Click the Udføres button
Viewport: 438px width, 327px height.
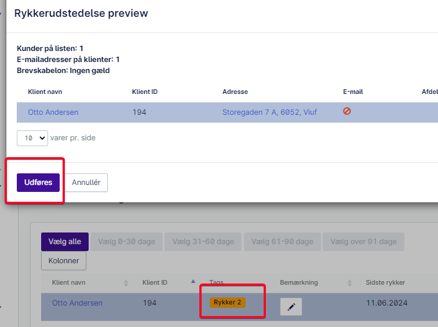(x=38, y=183)
